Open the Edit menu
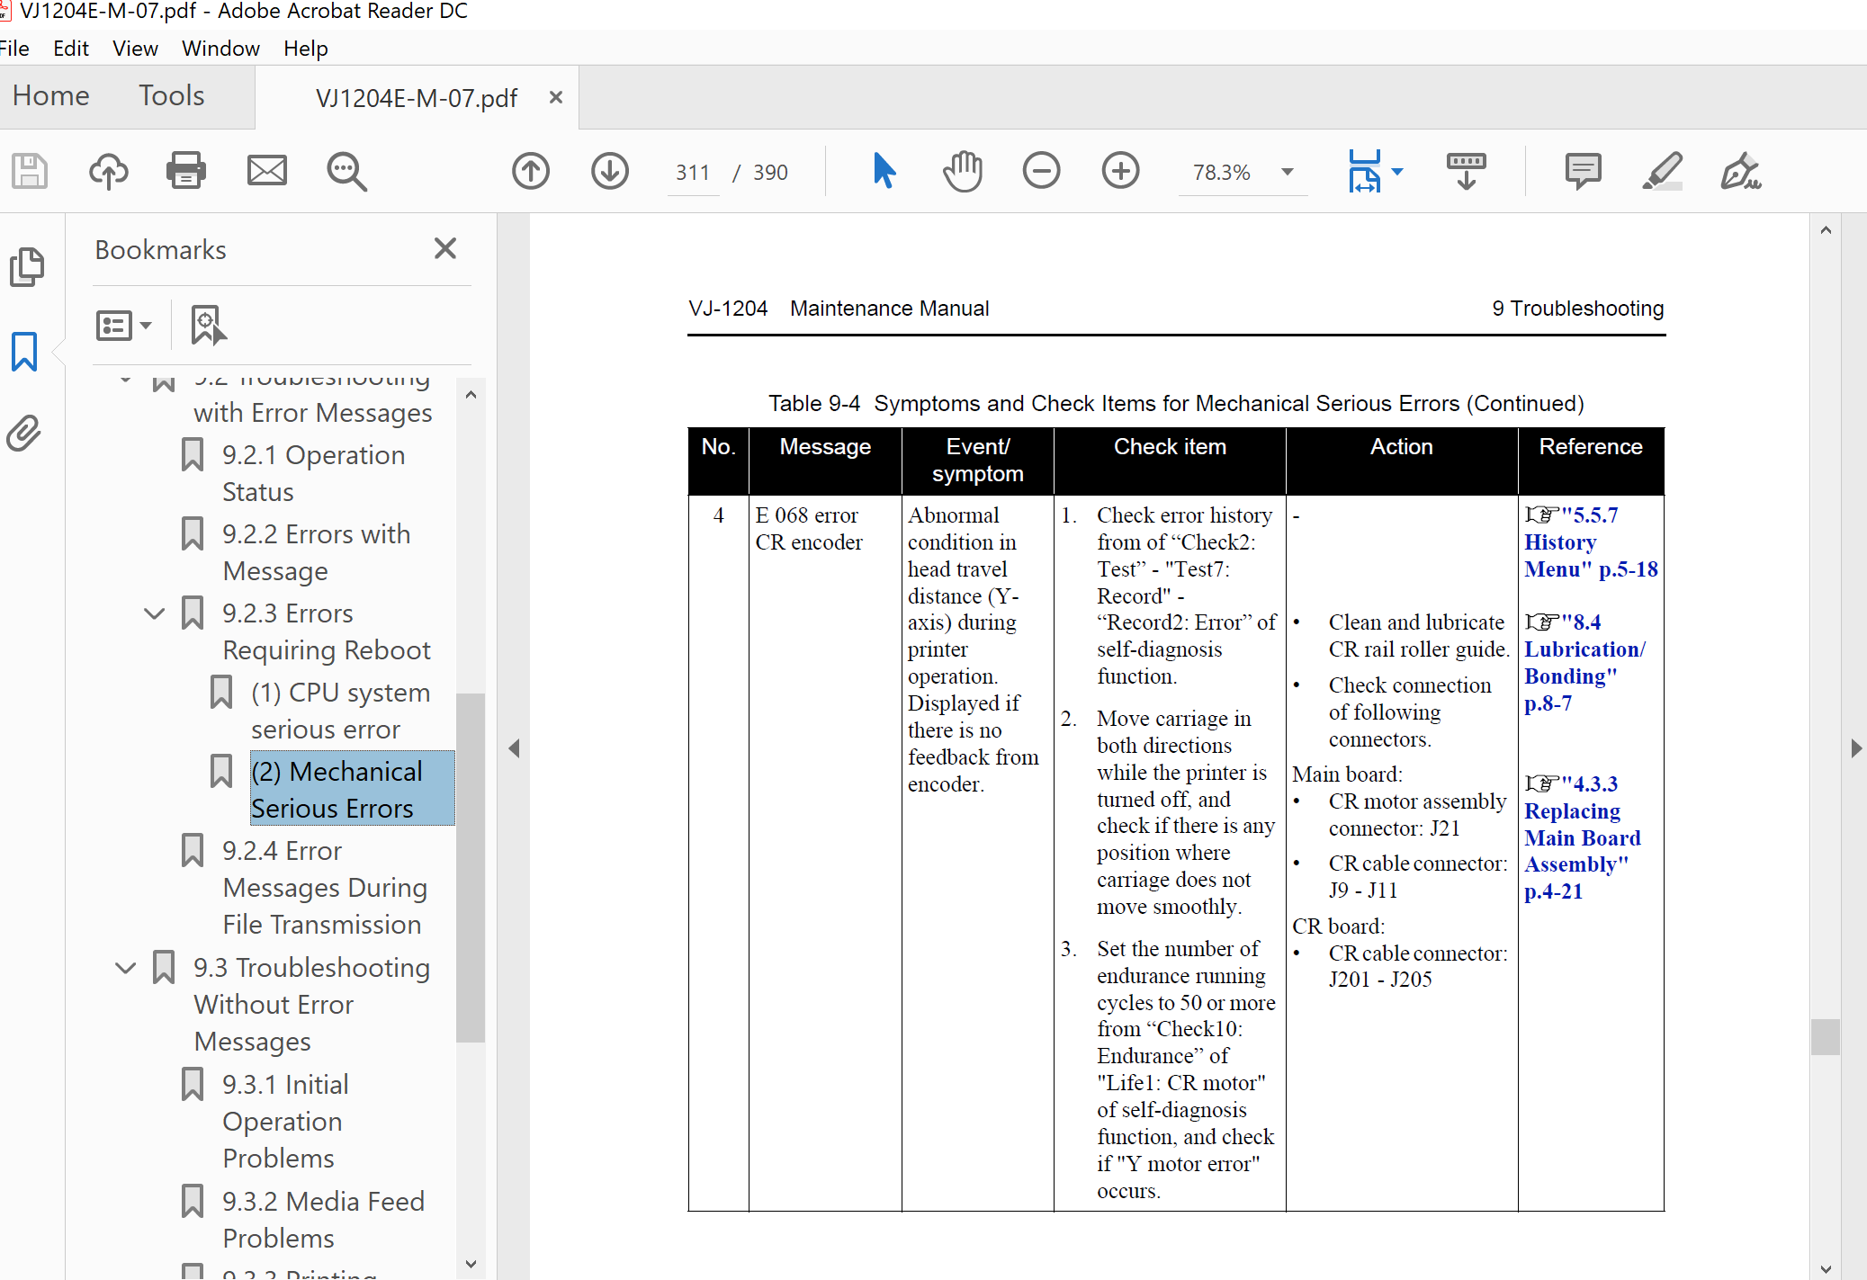Viewport: 1867px width, 1280px height. (70, 49)
